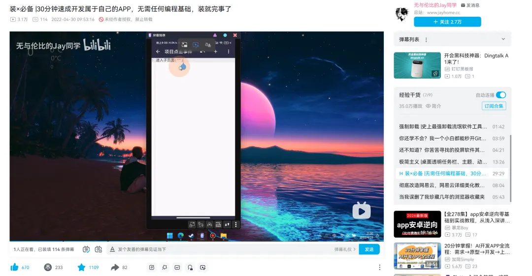Open the notes edit icon below the video
Viewport: 532px width, 276px height.
tap(152, 267)
